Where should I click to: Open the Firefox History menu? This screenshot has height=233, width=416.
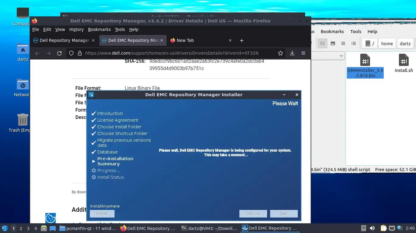(x=76, y=29)
